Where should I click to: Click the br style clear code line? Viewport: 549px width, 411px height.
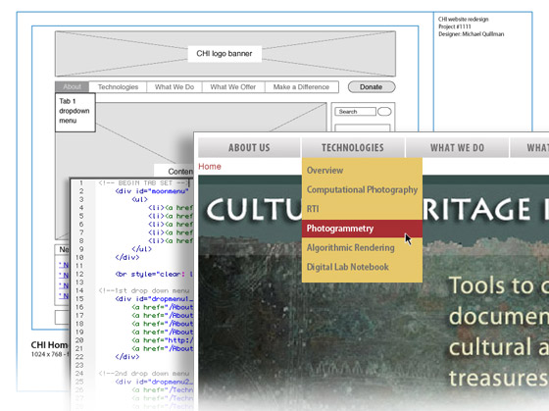point(154,275)
